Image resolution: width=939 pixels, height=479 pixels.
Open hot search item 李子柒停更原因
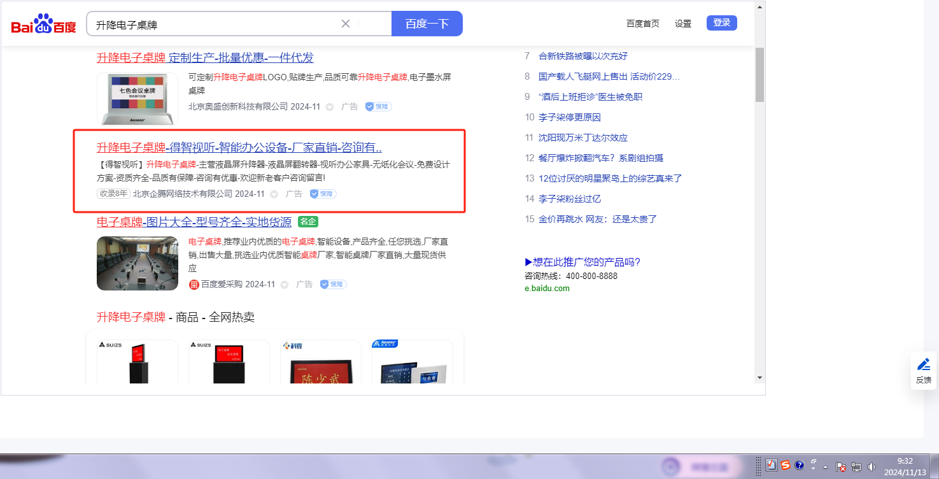(569, 117)
